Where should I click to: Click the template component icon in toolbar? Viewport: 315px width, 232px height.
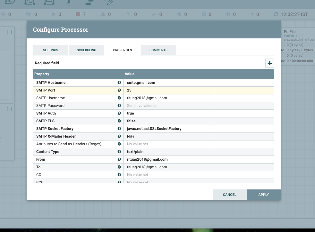click(89, 2)
